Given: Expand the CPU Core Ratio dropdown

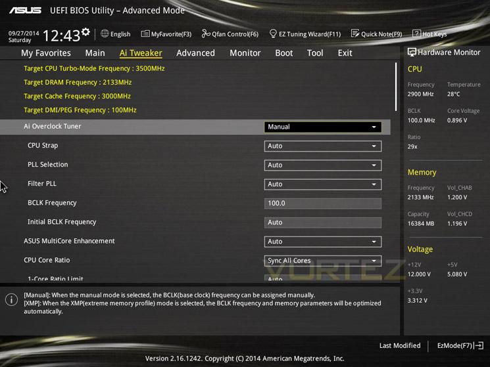Looking at the screenshot, I should click(x=322, y=261).
